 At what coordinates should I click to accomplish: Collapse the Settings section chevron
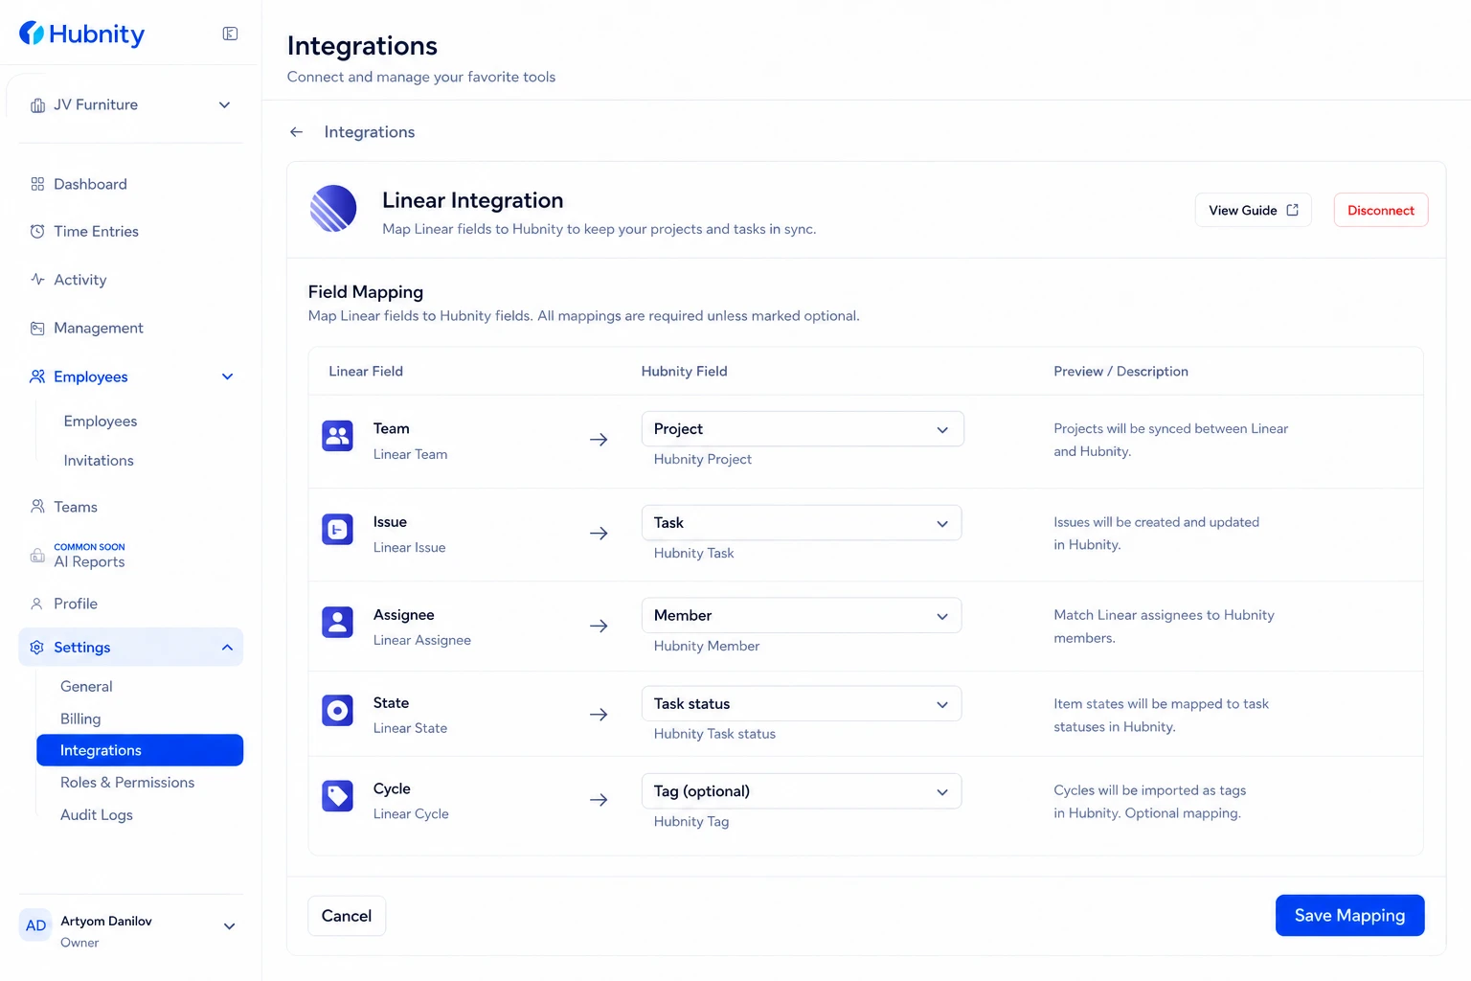[x=227, y=648]
